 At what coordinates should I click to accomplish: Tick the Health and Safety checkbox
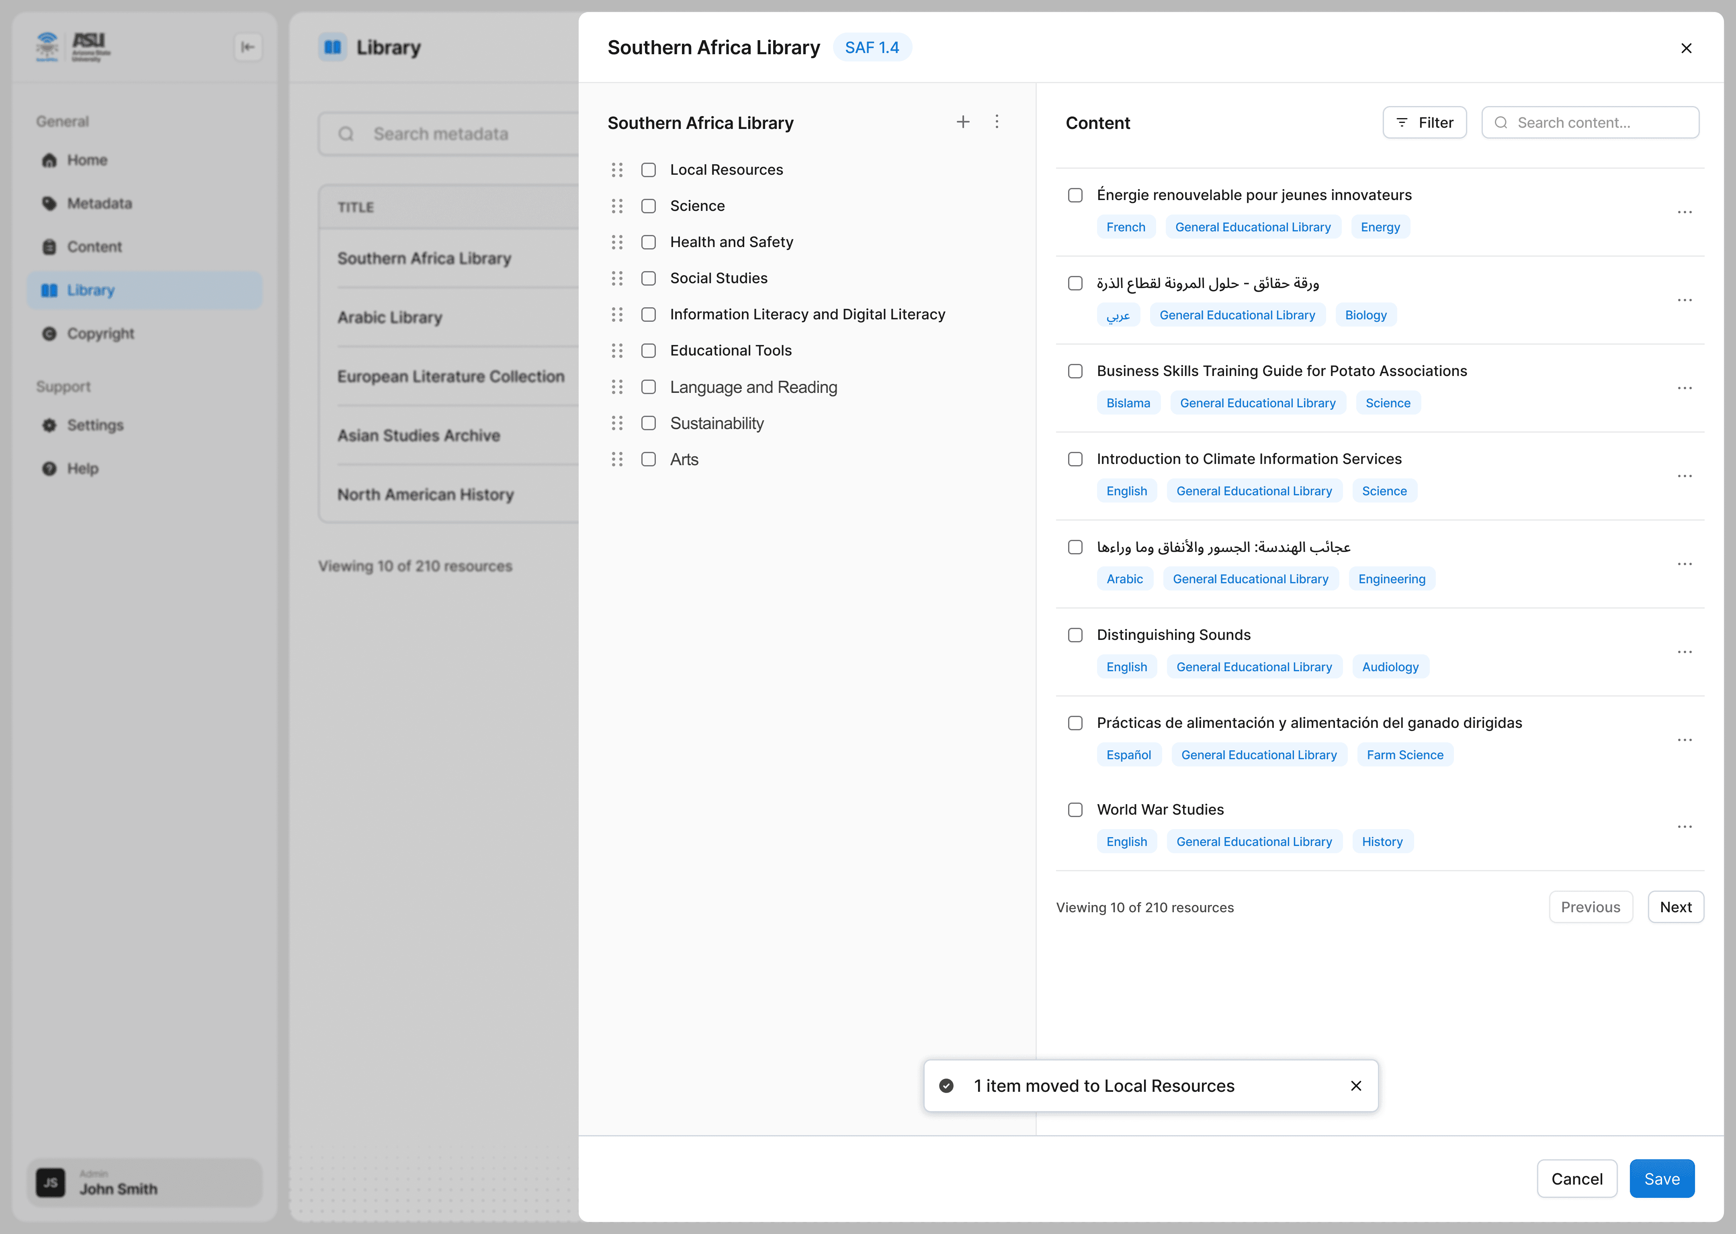[x=648, y=242]
